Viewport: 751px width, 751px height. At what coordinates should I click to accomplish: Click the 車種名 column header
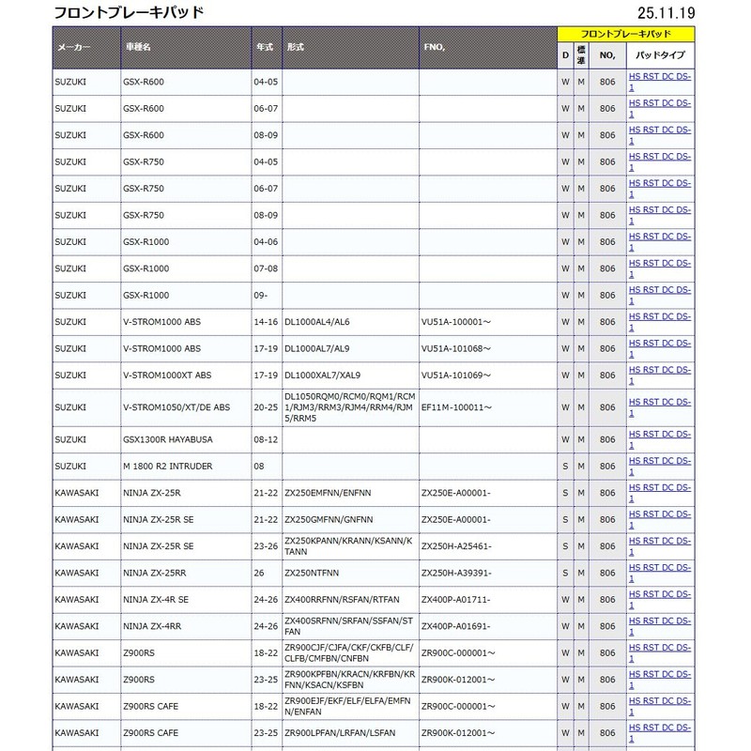coord(186,48)
